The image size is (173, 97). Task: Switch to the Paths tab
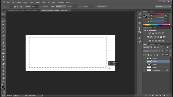(158, 44)
